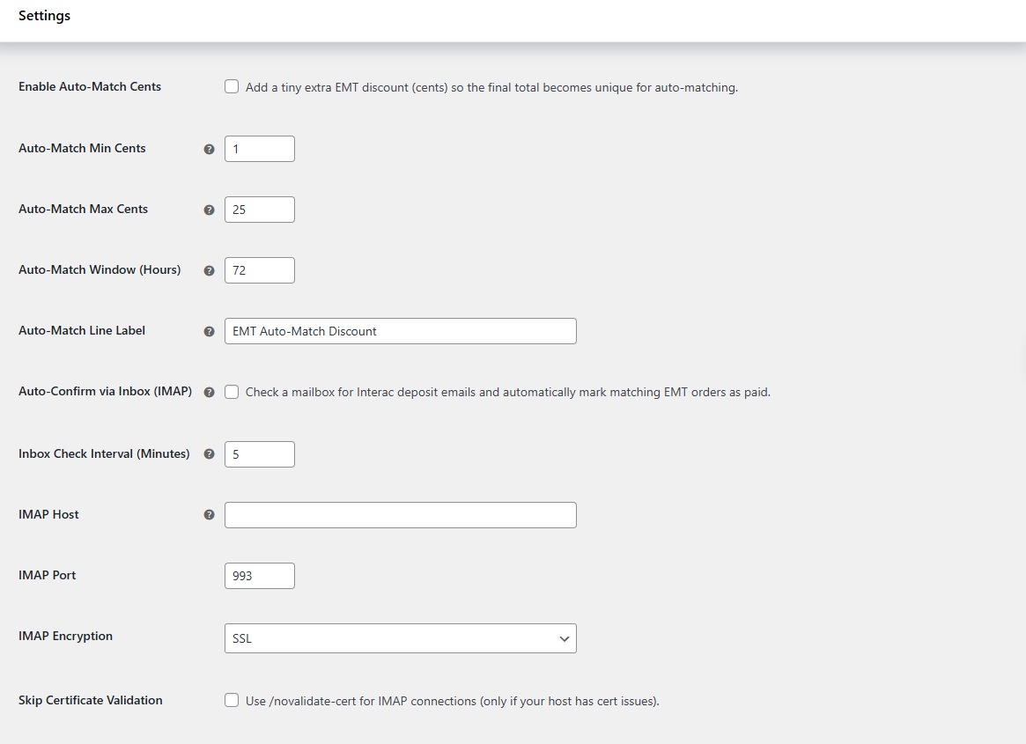Click help icon beside IMAP Host

coord(209,515)
